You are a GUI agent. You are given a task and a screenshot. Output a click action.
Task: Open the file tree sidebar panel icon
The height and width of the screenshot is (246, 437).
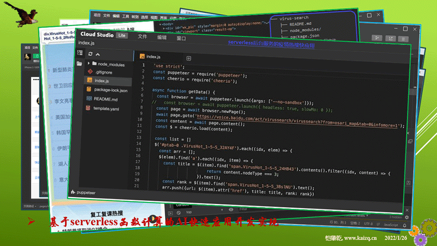tap(80, 52)
